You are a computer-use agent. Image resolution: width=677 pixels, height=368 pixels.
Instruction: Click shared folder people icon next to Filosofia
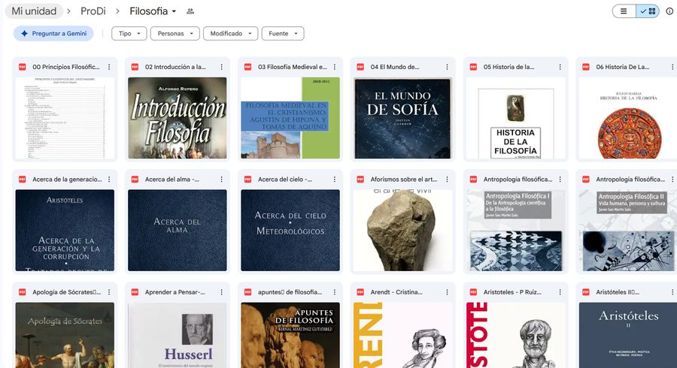pos(190,11)
